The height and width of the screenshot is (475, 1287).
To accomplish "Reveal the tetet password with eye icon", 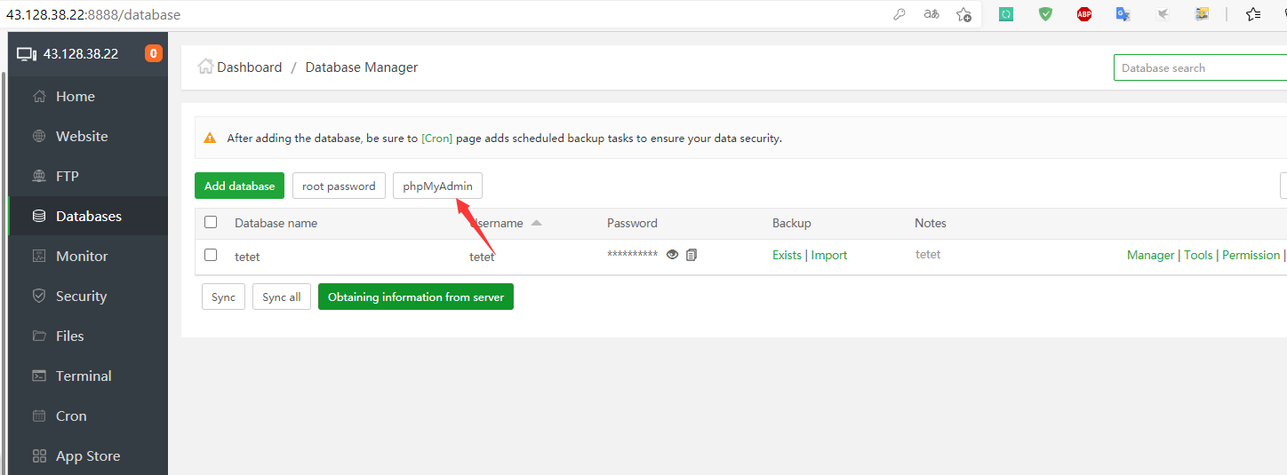I will click(673, 255).
